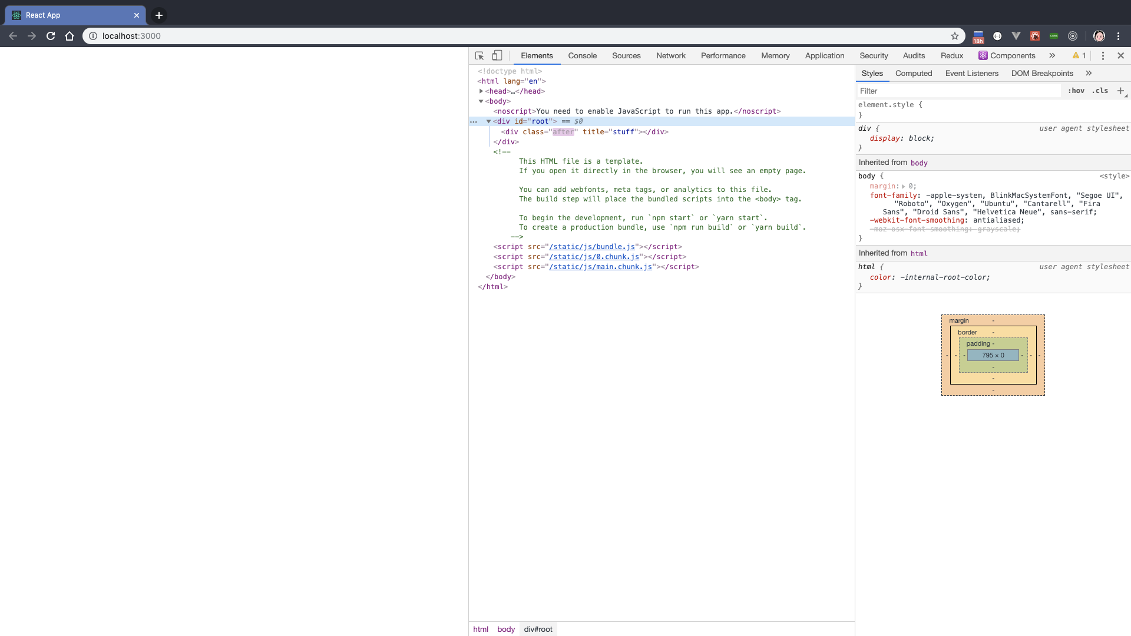The width and height of the screenshot is (1131, 636).
Task: Open the new tab plus button
Action: 159,15
